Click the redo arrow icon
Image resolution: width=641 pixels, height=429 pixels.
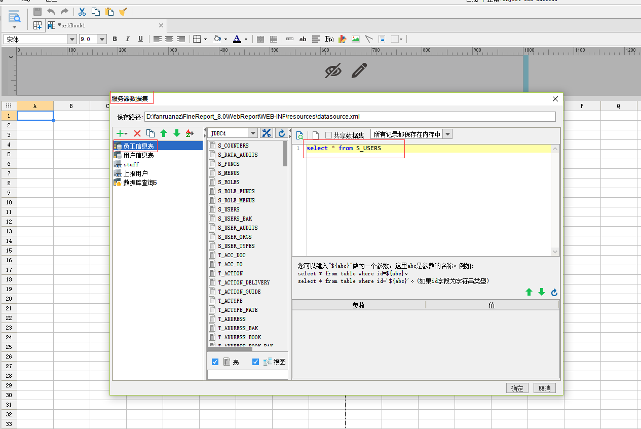click(64, 11)
